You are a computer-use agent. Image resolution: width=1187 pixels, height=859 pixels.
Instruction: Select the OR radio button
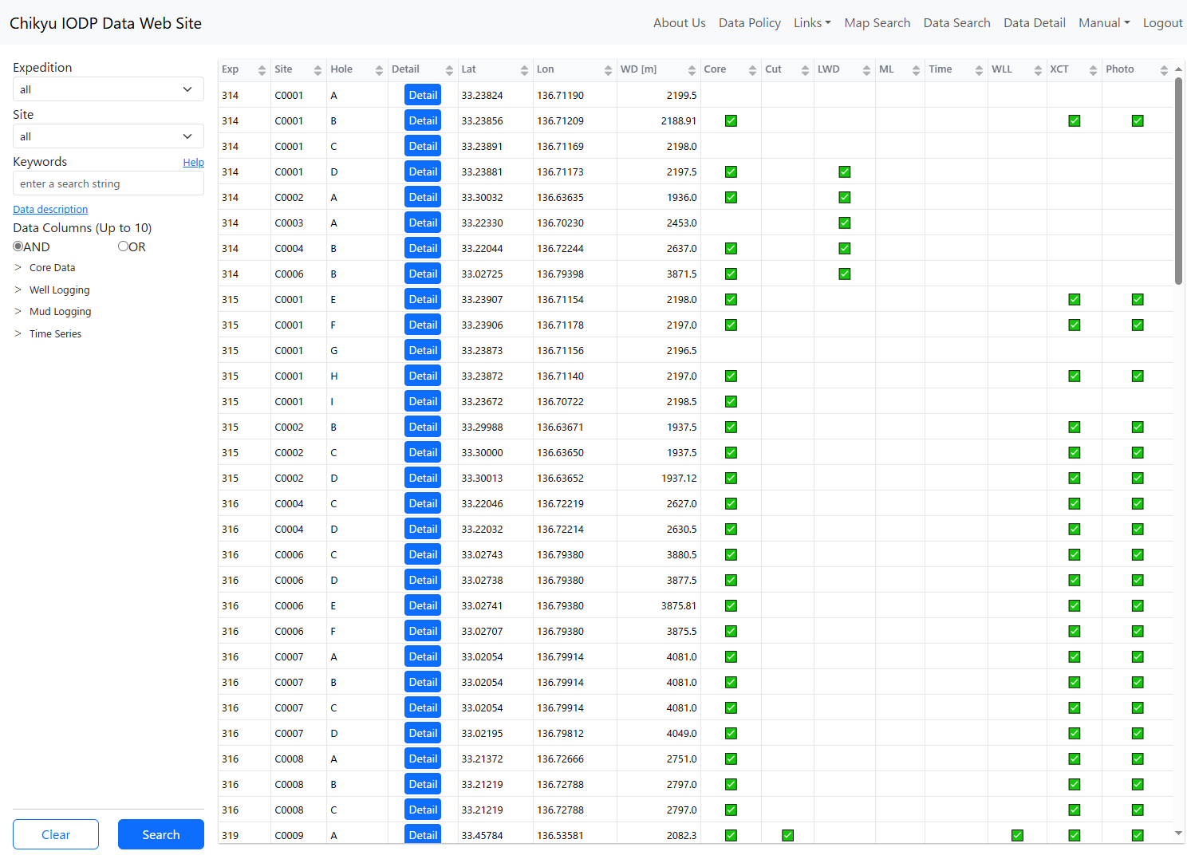(x=123, y=246)
